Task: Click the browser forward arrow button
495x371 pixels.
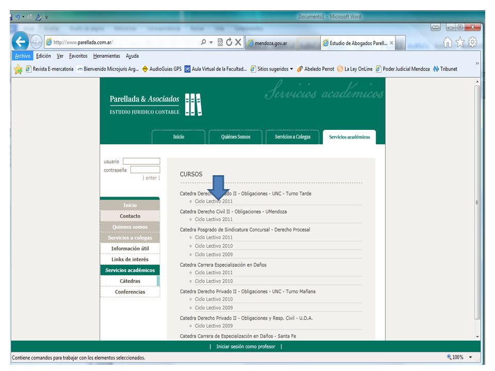Action: point(36,42)
